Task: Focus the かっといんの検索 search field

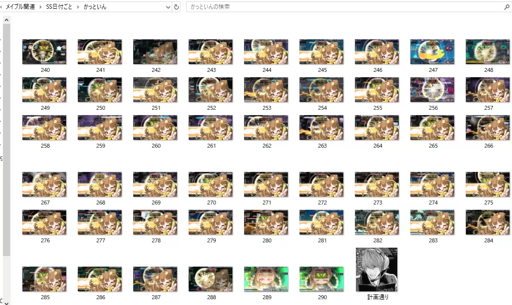Action: pyautogui.click(x=346, y=7)
